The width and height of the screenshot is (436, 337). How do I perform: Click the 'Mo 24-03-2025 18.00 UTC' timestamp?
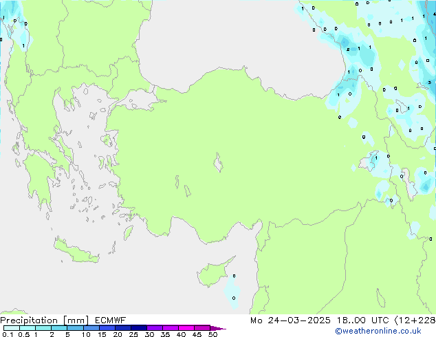click(320, 320)
